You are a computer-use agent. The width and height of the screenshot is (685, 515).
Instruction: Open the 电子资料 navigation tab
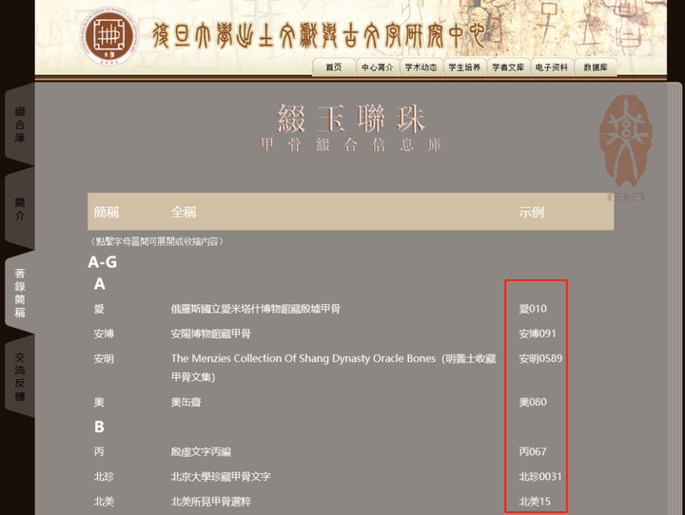[552, 67]
